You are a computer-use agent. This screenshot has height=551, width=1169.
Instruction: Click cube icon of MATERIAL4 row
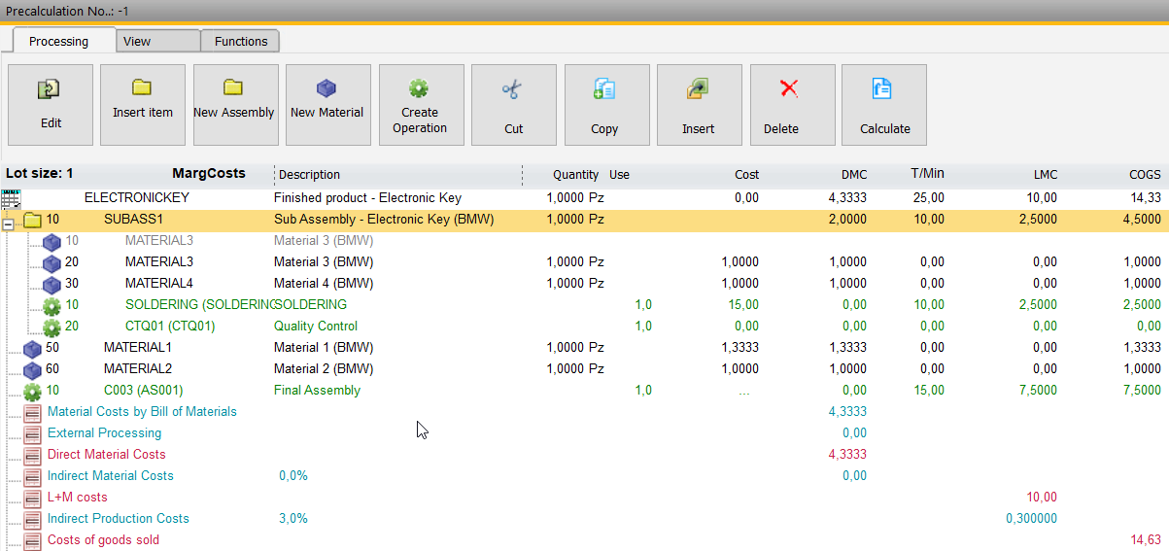coord(52,284)
